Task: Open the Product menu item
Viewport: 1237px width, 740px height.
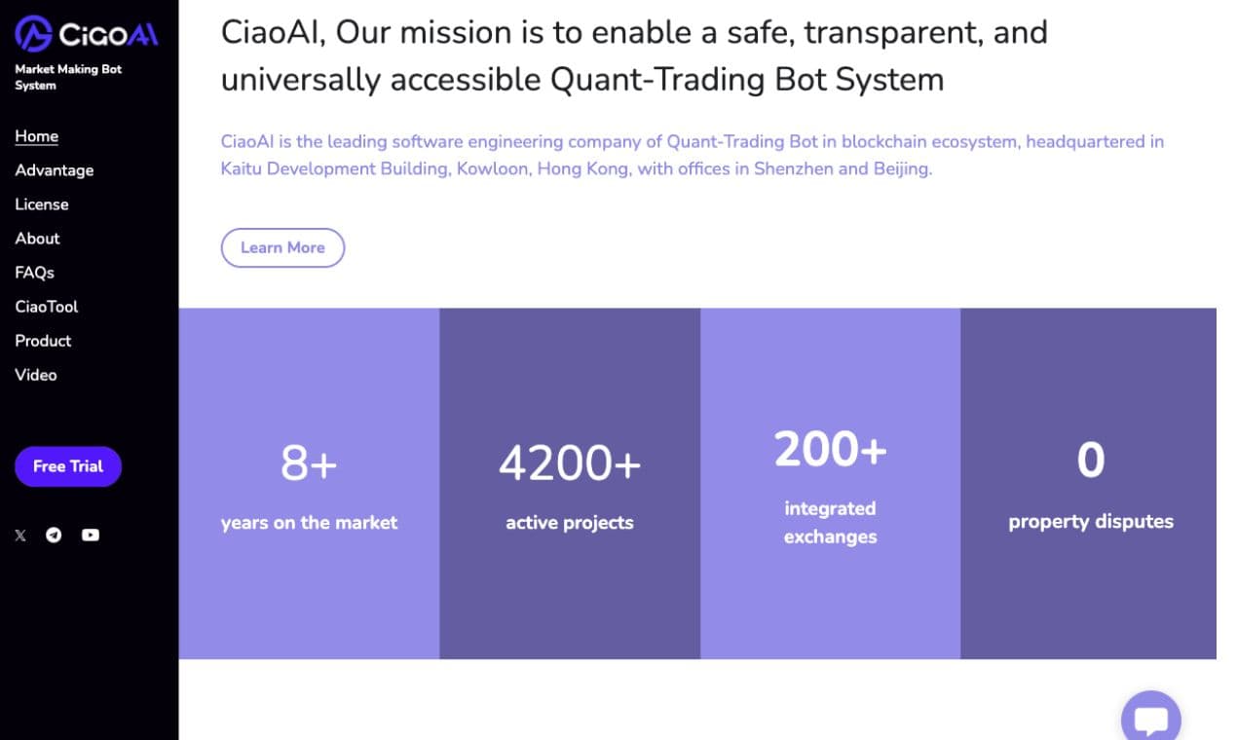Action: coord(43,341)
